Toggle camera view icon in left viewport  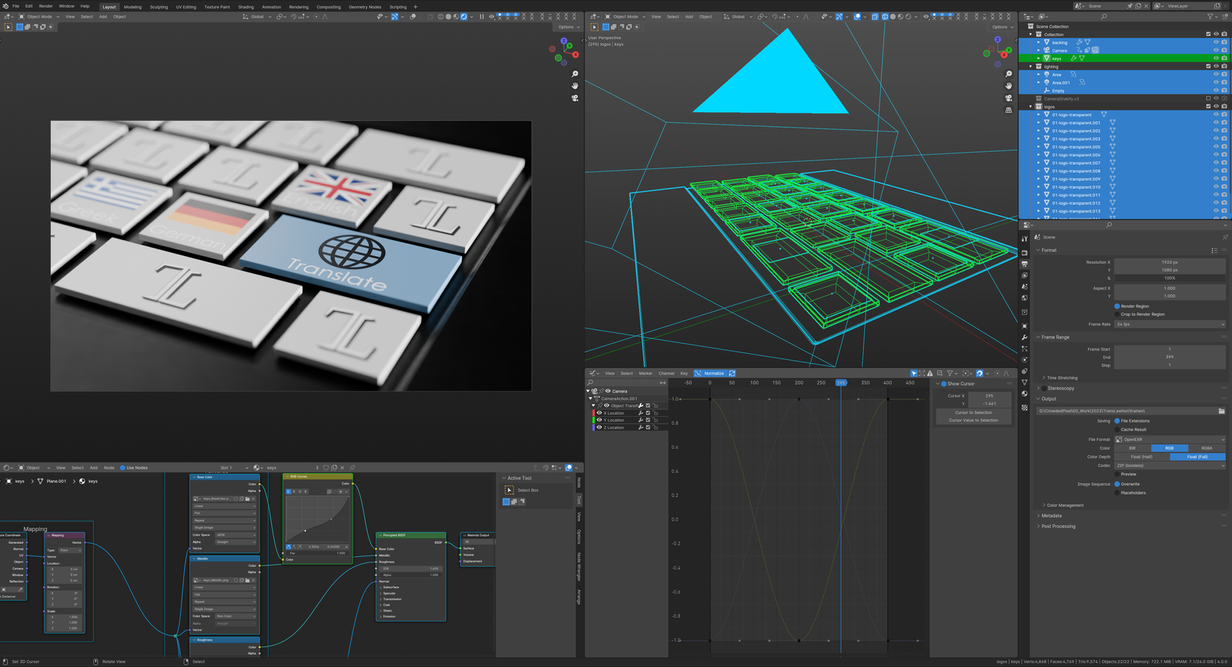(x=574, y=98)
